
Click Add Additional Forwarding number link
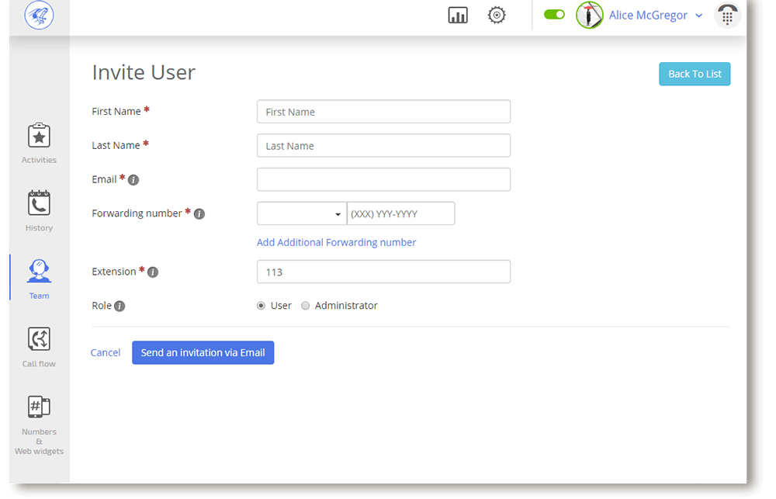[x=336, y=243]
